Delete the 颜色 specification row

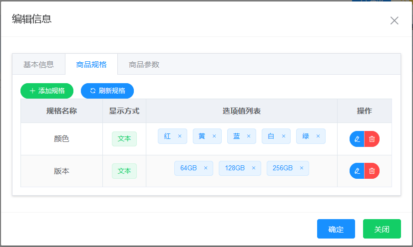[372, 139]
